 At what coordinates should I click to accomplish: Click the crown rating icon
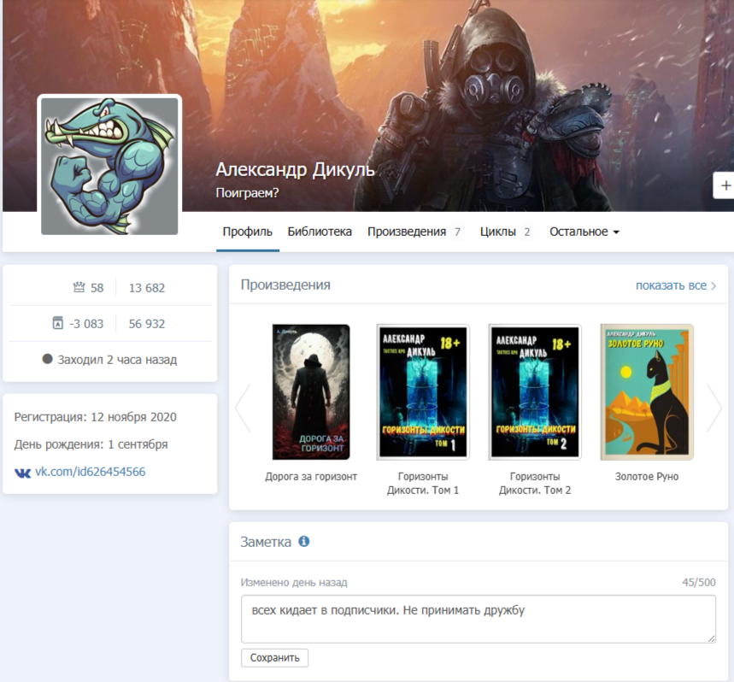coord(79,288)
